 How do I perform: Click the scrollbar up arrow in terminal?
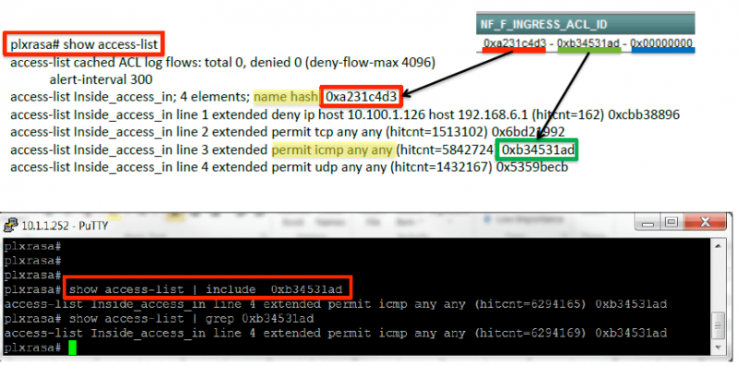719,246
